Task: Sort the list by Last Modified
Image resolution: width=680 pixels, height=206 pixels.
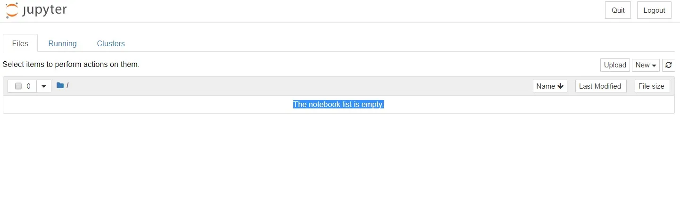Action: (x=600, y=86)
